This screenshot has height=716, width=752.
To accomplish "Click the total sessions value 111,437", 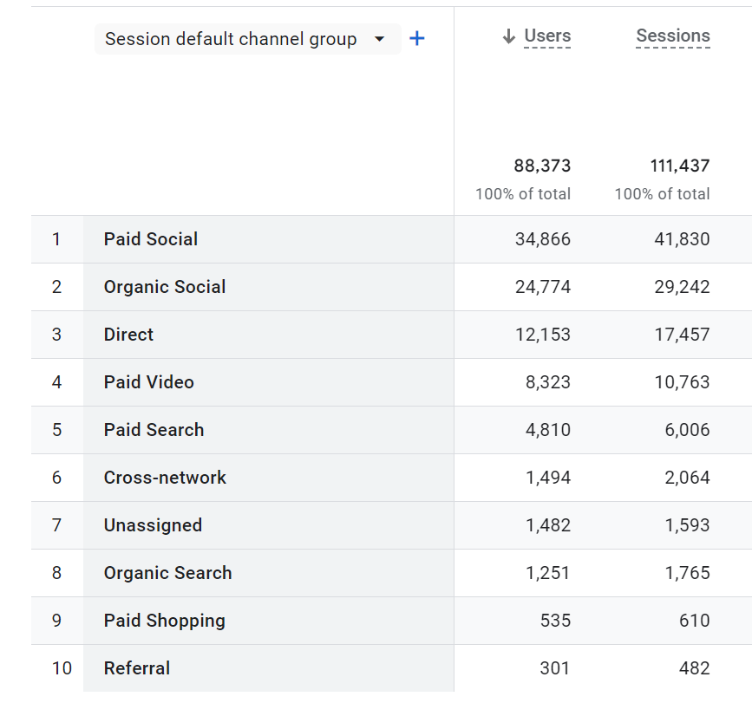I will pyautogui.click(x=680, y=166).
